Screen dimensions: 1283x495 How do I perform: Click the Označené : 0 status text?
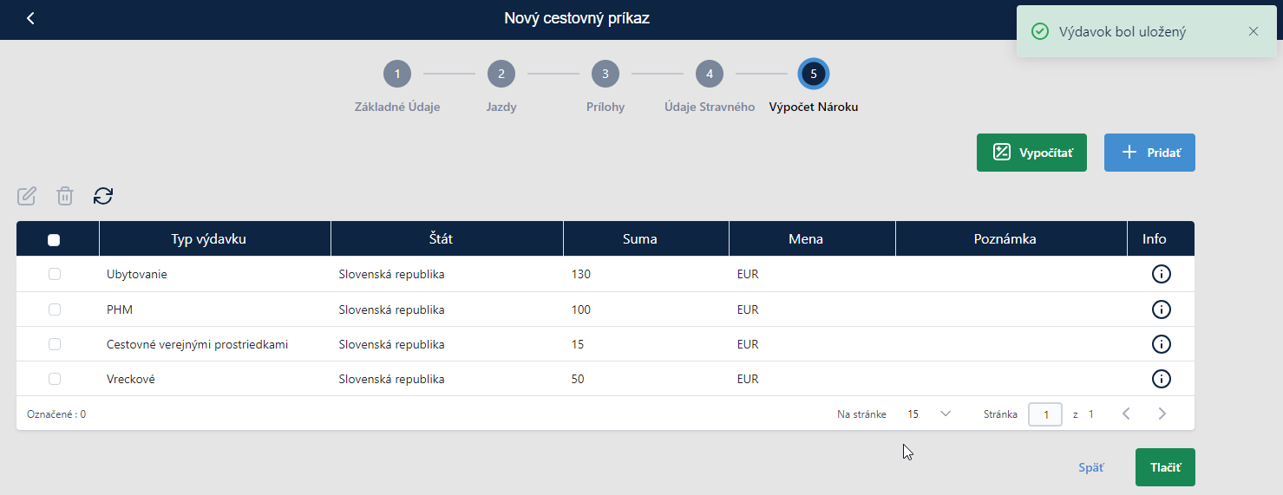point(56,414)
